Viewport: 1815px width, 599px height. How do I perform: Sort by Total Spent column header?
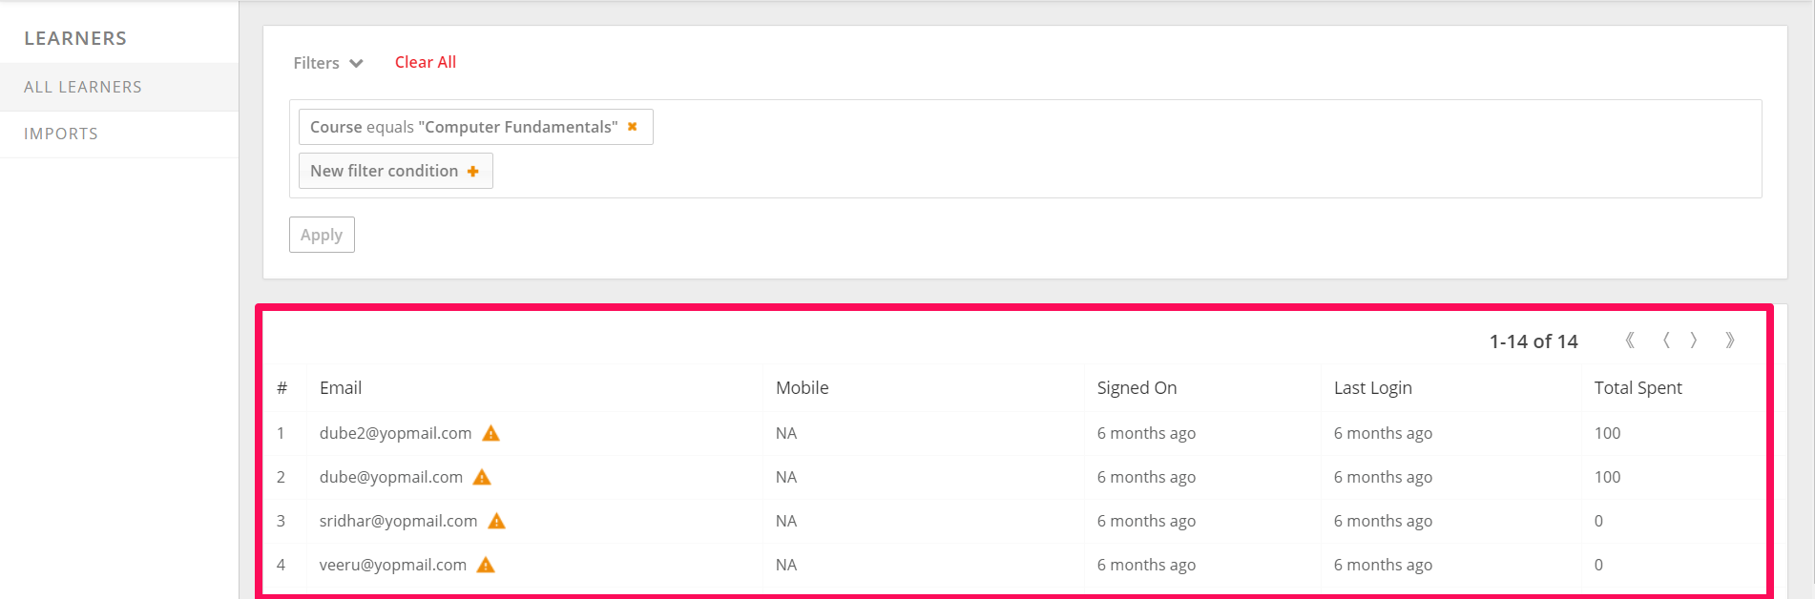(x=1638, y=388)
